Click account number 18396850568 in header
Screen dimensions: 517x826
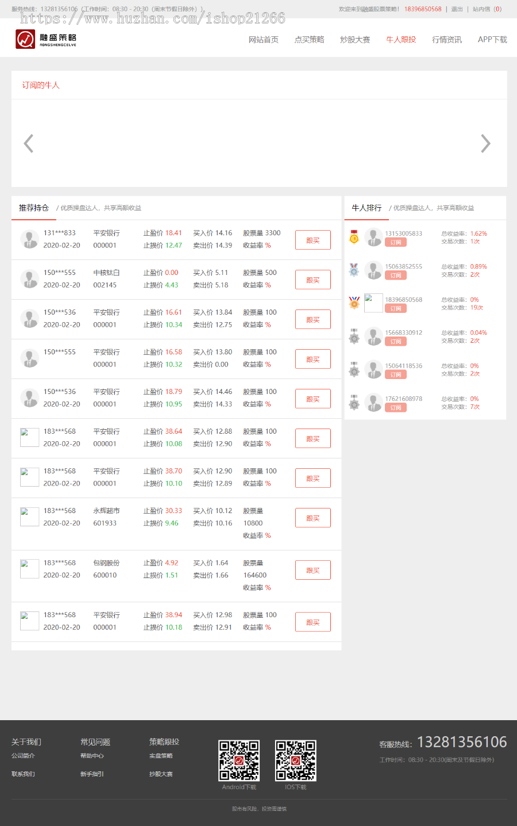click(423, 9)
